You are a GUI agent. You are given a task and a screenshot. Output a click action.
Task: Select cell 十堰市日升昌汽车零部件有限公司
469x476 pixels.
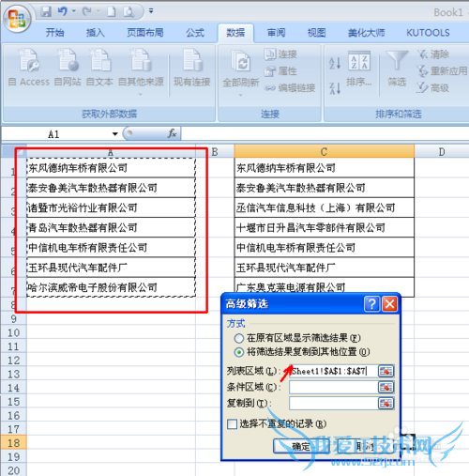(x=325, y=227)
